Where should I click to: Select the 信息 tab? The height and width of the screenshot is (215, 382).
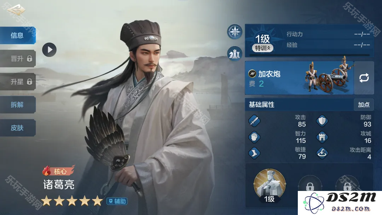click(18, 35)
